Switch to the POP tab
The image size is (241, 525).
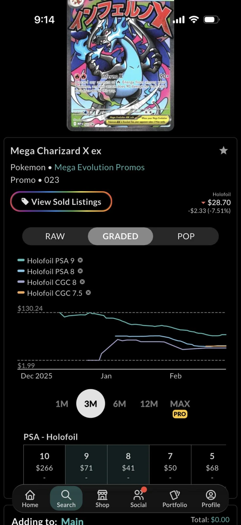click(x=186, y=236)
